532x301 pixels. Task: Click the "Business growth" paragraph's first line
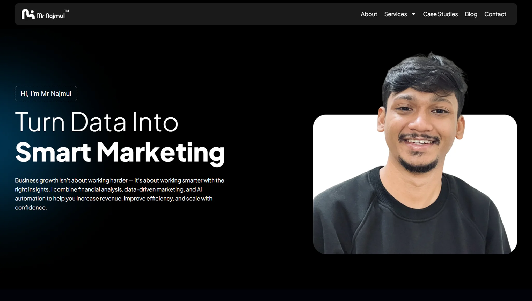click(x=119, y=180)
